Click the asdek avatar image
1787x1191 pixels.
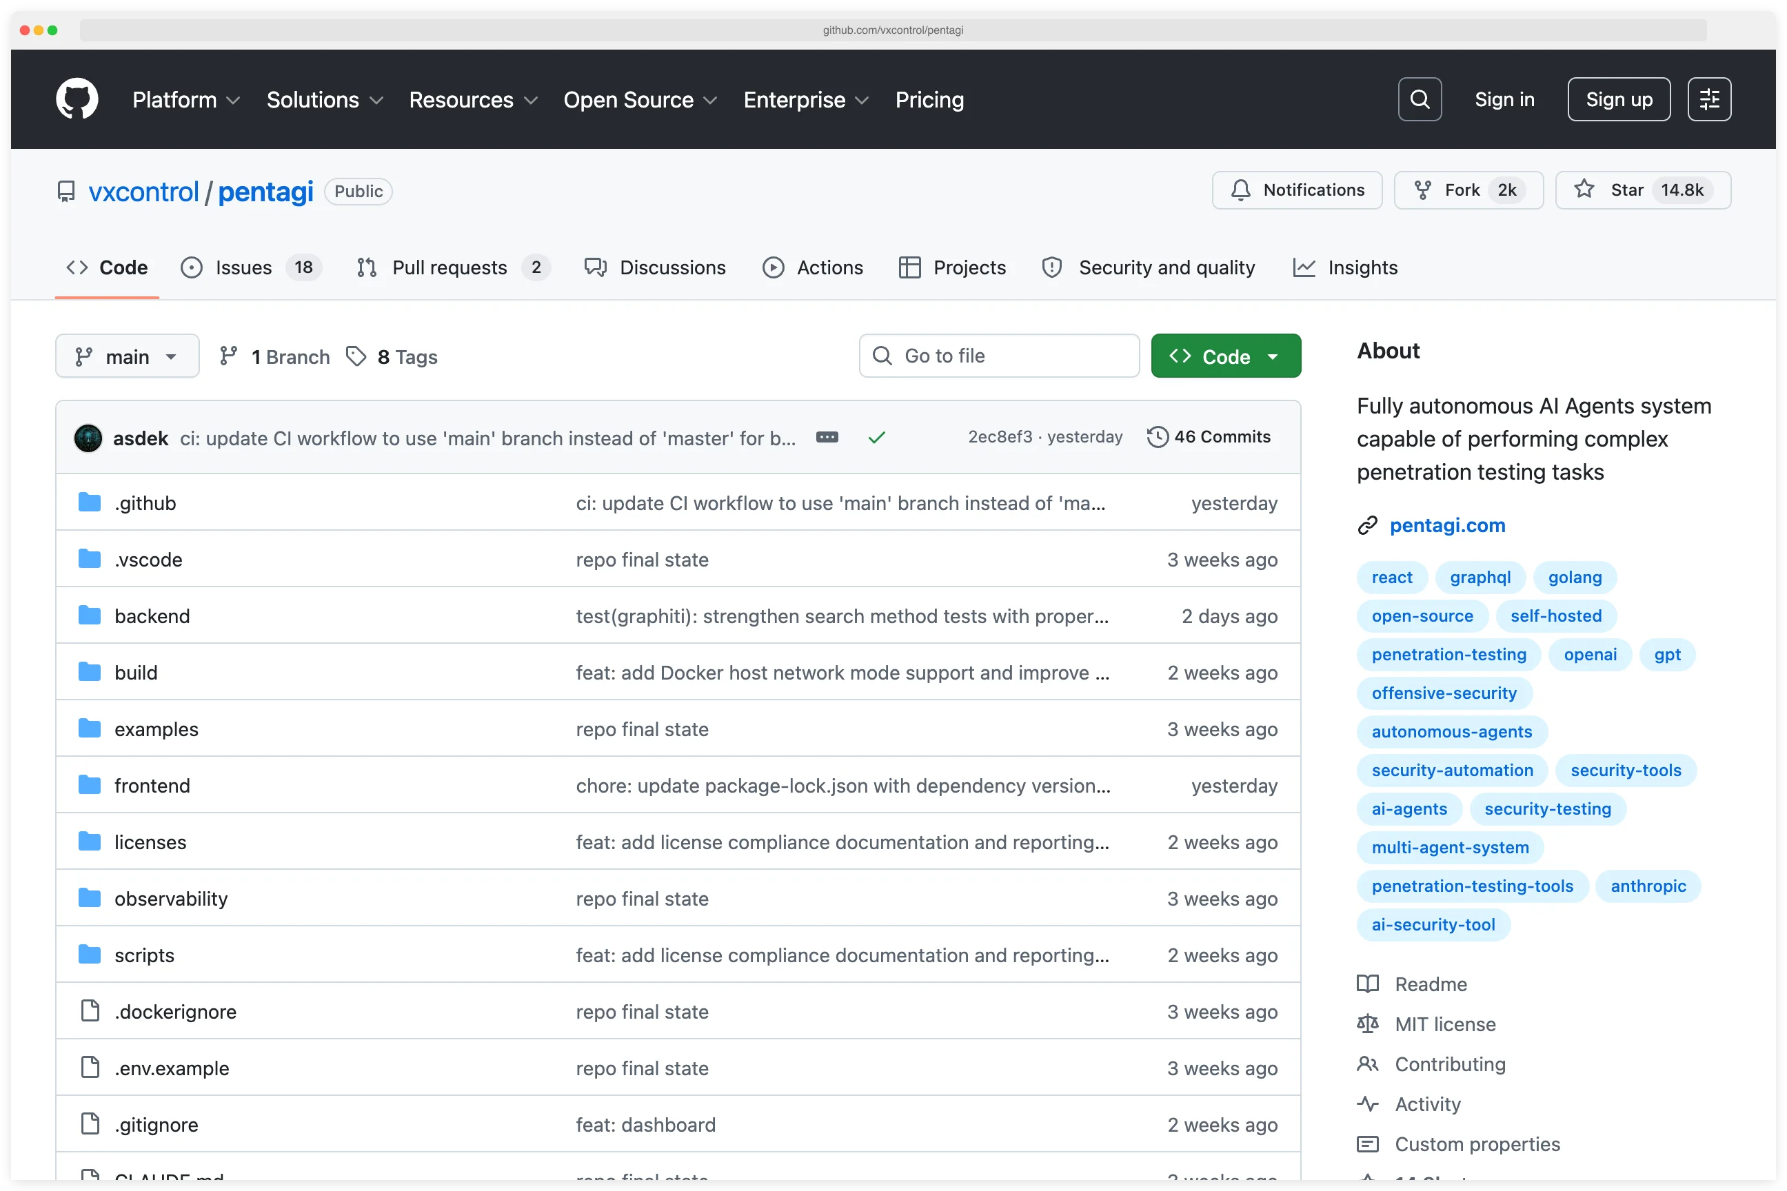[x=88, y=438]
